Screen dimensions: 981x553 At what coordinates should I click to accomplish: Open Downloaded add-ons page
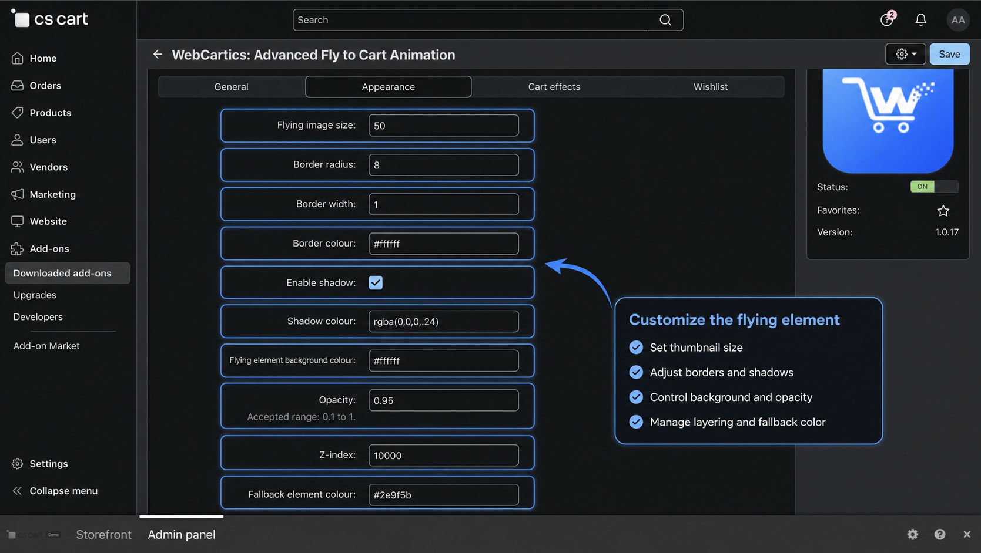pos(68,274)
